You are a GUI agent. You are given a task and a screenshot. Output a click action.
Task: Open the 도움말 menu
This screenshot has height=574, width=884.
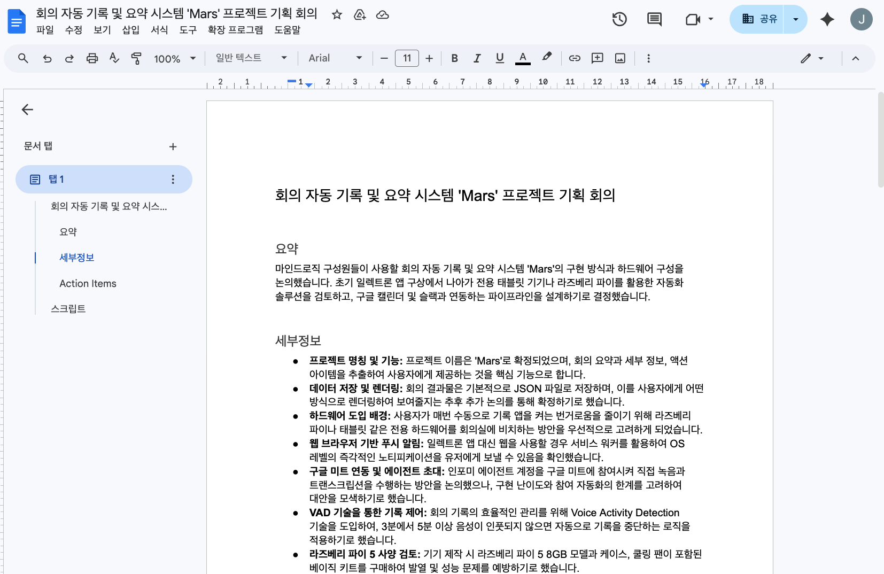[x=287, y=30]
